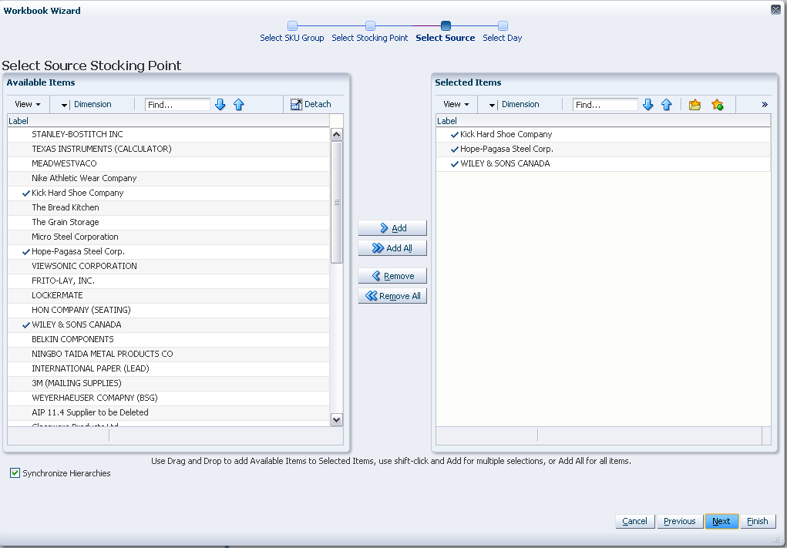This screenshot has height=548, width=787.
Task: Select The Bread Kitchen row
Action: tap(168, 207)
